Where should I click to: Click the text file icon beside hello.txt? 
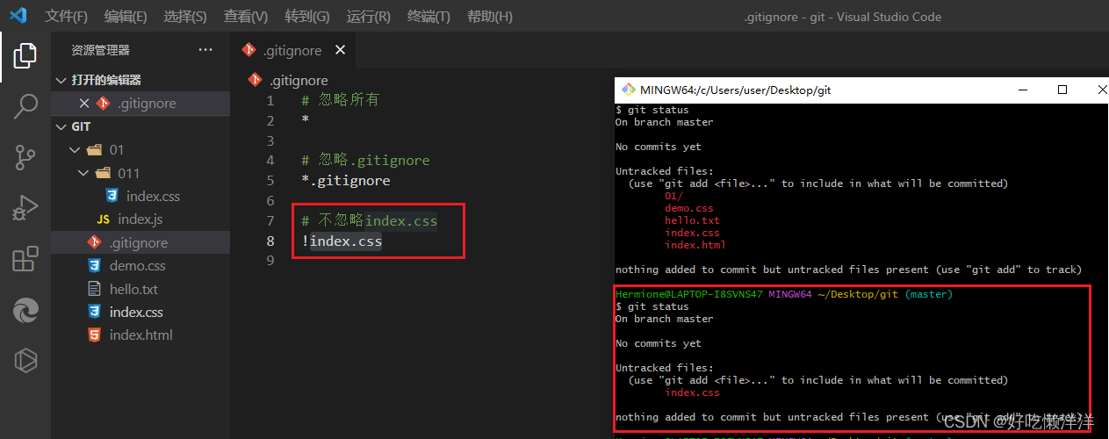[x=95, y=289]
